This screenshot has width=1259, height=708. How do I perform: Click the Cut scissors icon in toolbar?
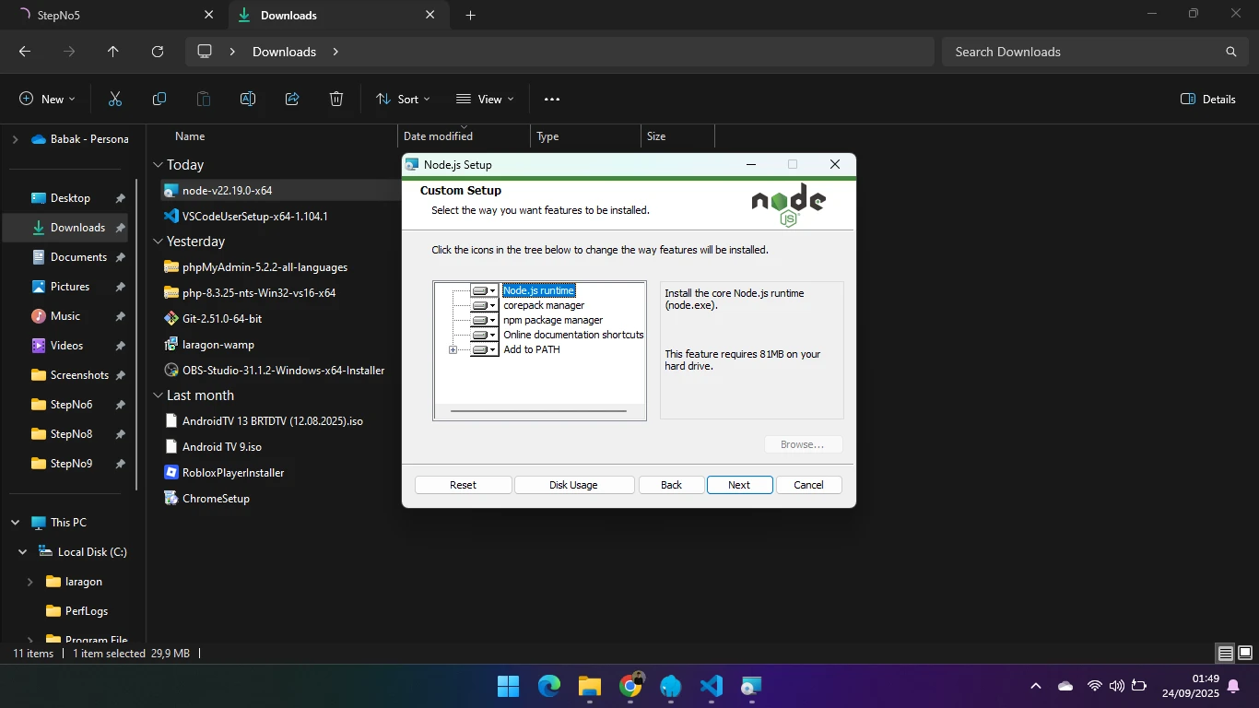[x=115, y=99]
